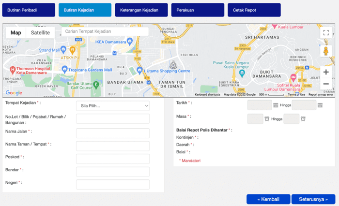The height and width of the screenshot is (206, 339).
Task: Select the Cetak Repot tab
Action: click(254, 10)
